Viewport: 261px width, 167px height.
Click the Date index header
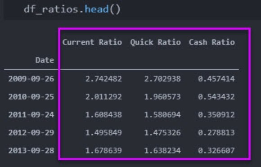[x=45, y=60]
